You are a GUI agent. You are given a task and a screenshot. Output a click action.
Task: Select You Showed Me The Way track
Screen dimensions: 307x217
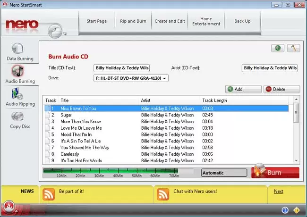point(166,148)
